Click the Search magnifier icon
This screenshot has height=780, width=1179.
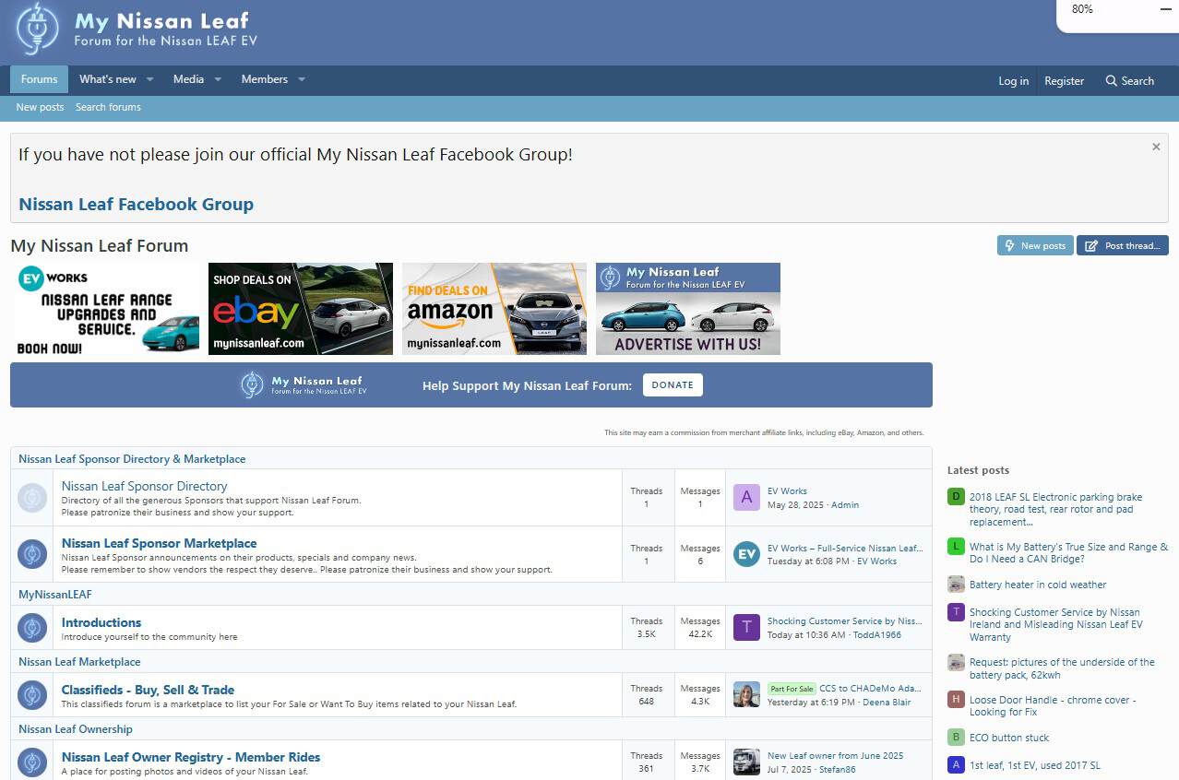(1112, 81)
